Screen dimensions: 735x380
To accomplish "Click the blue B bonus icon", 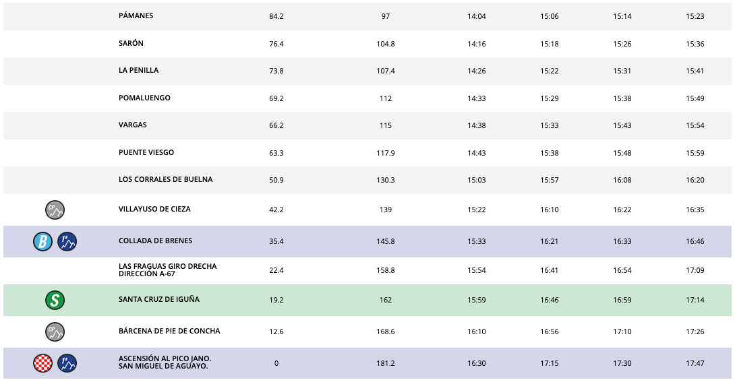I will click(x=42, y=241).
